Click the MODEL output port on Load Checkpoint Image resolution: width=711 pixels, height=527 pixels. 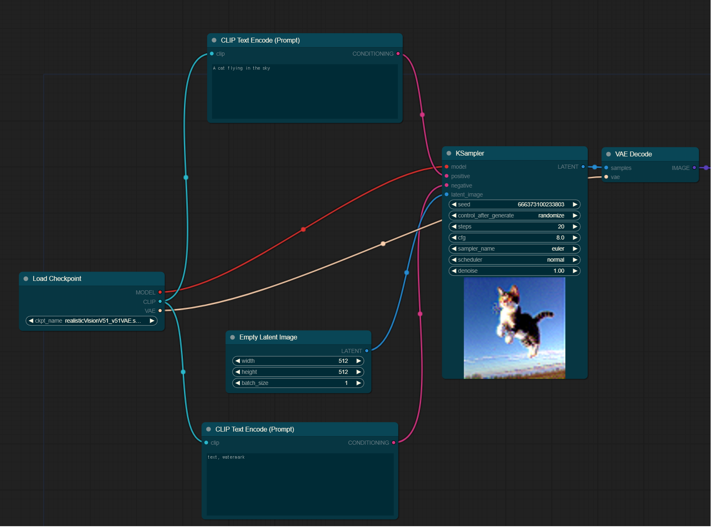pyautogui.click(x=160, y=292)
